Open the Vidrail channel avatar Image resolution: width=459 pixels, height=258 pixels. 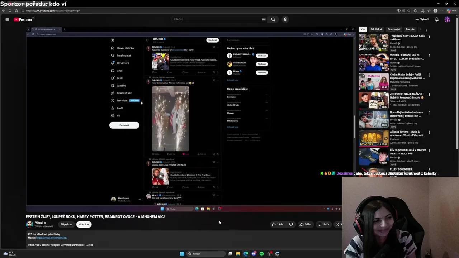(x=29, y=224)
